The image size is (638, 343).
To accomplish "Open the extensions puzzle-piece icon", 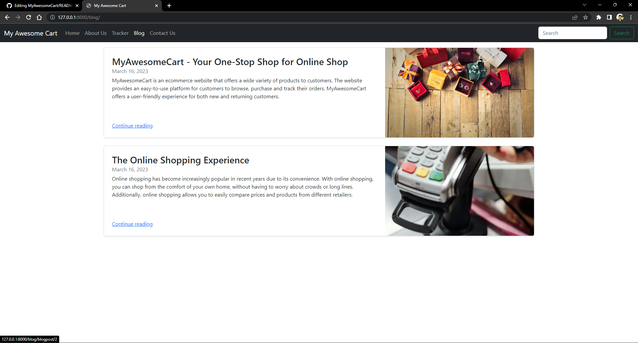I will pos(599,17).
